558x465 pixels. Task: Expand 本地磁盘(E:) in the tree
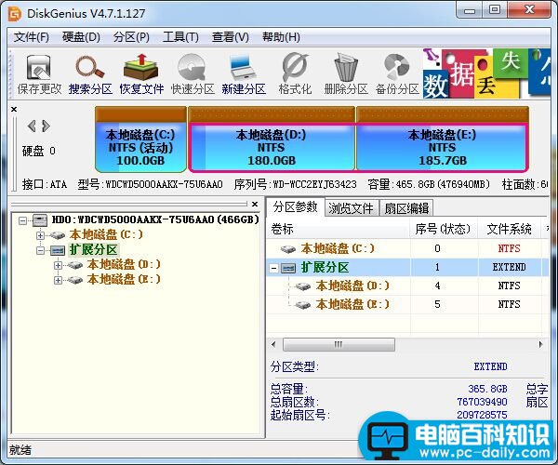click(x=58, y=280)
